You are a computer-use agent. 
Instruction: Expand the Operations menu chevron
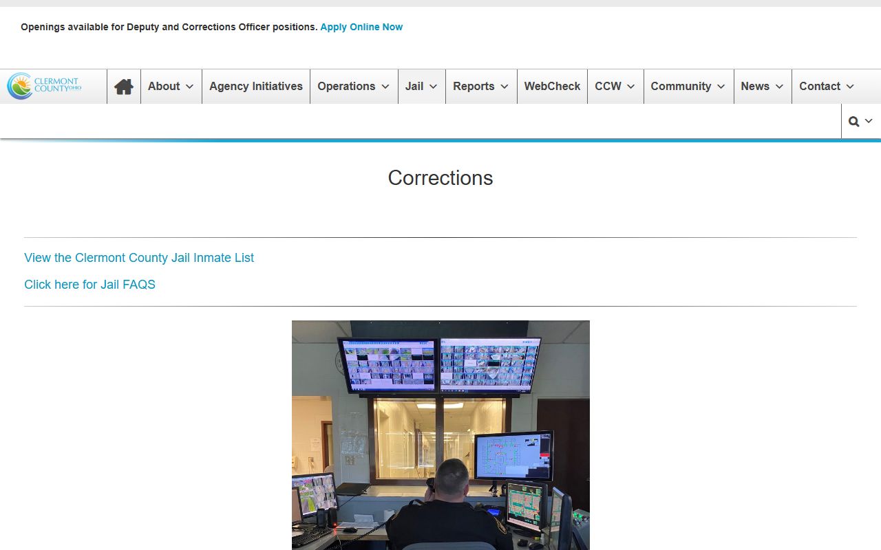pos(385,87)
